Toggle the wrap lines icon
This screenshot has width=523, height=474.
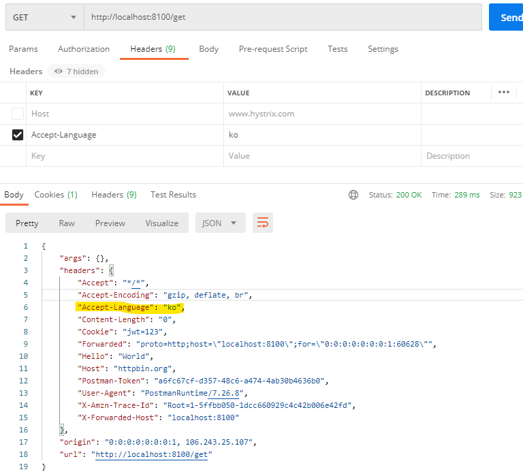(x=263, y=223)
